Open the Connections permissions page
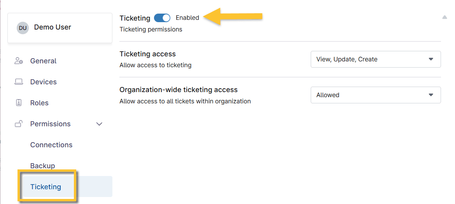 (x=51, y=145)
